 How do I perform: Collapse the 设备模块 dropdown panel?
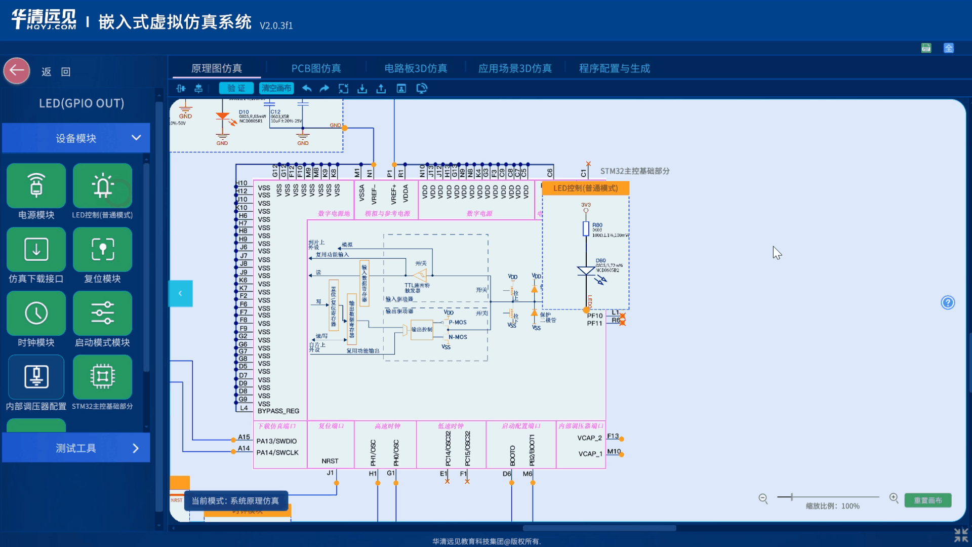click(136, 138)
